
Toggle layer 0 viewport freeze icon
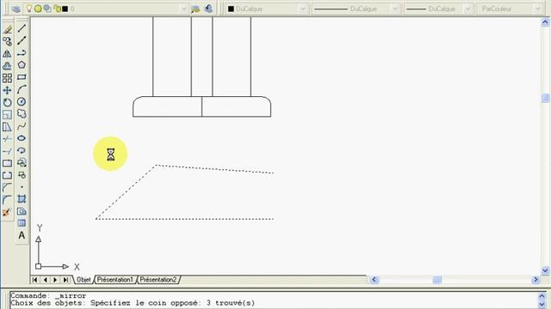pyautogui.click(x=47, y=9)
